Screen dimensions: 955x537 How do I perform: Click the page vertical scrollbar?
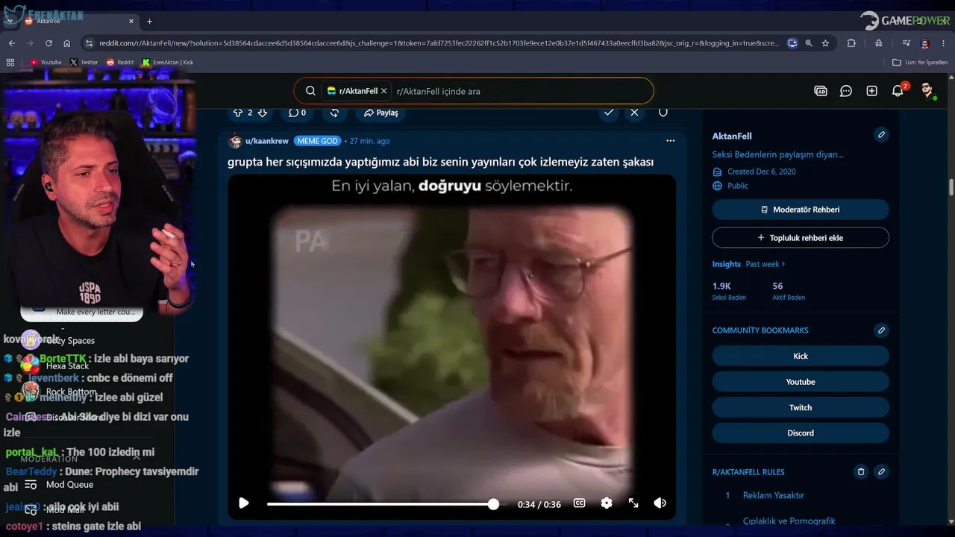[x=951, y=186]
